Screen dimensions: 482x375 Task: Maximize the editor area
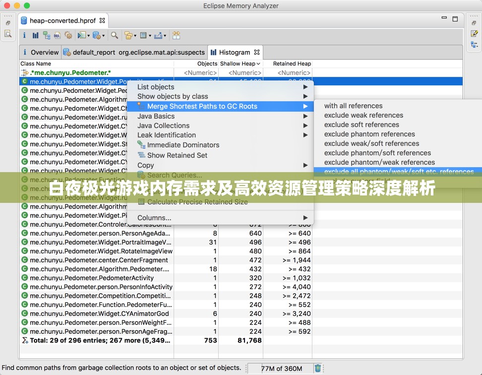(x=455, y=19)
